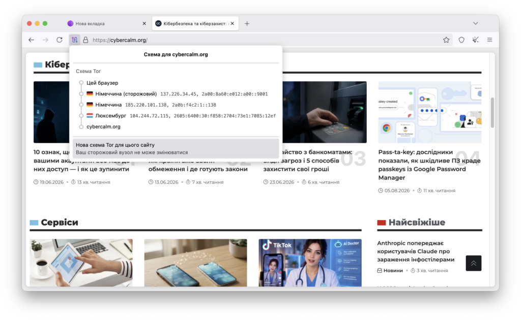The width and height of the screenshot is (521, 320).
Task: Click the "Цей браузер" circuit row
Action: [x=102, y=83]
